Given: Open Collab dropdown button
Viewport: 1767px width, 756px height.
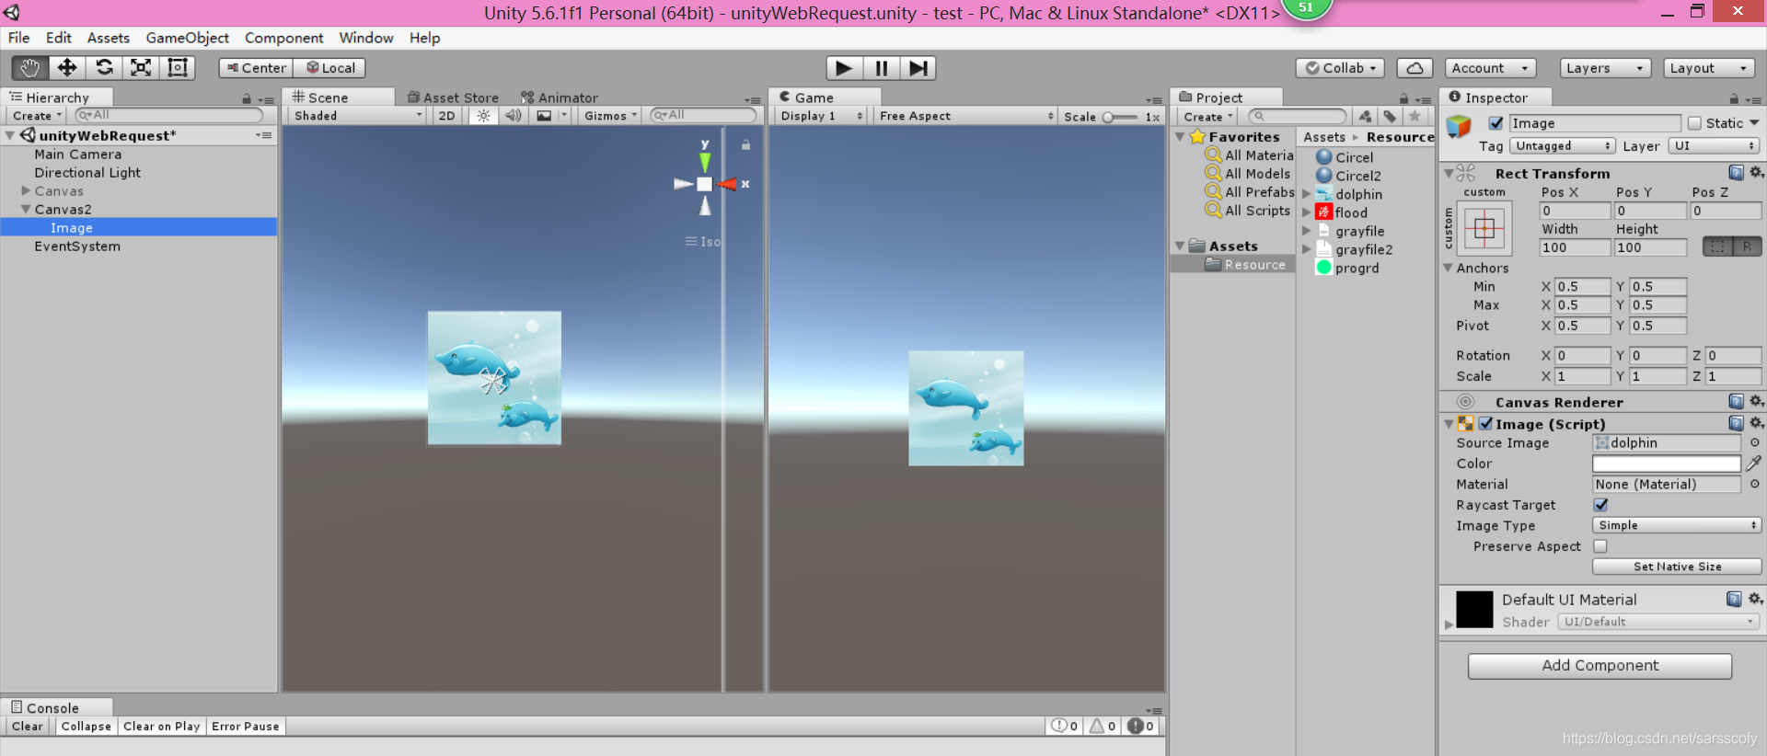Looking at the screenshot, I should click(x=1342, y=68).
